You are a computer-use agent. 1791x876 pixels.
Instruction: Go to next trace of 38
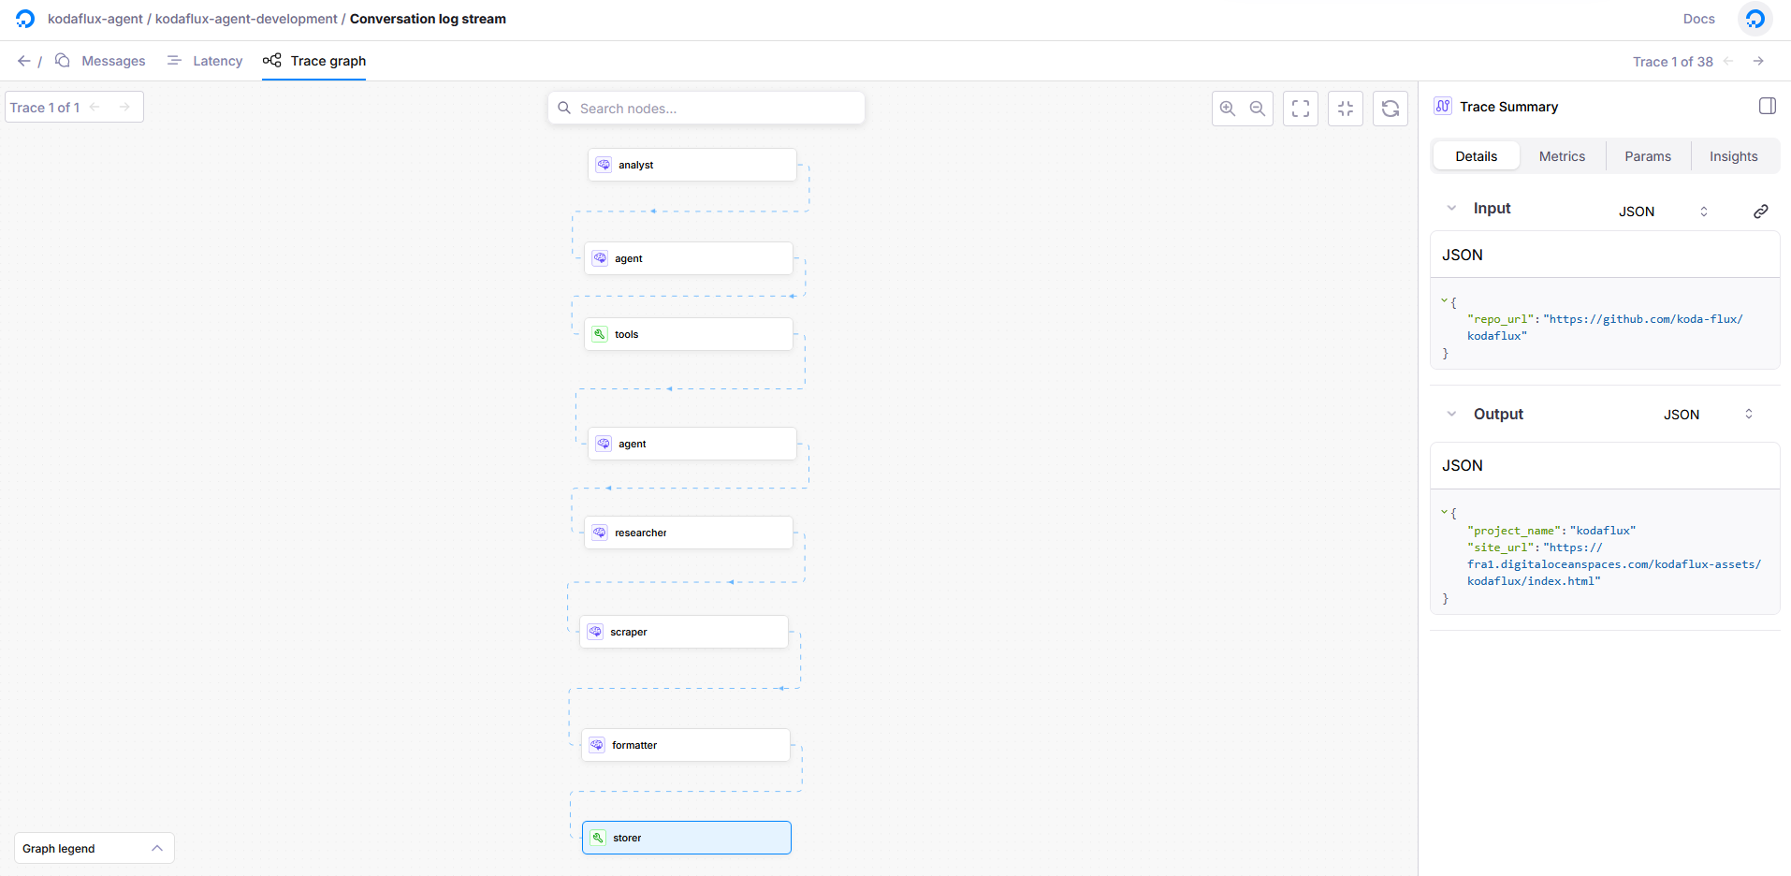[x=1758, y=61]
